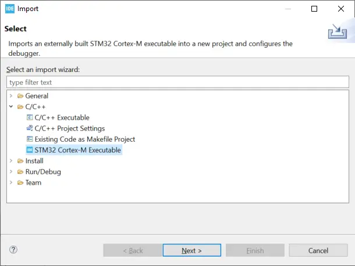
Task: Click the General folder icon
Action: pos(20,96)
